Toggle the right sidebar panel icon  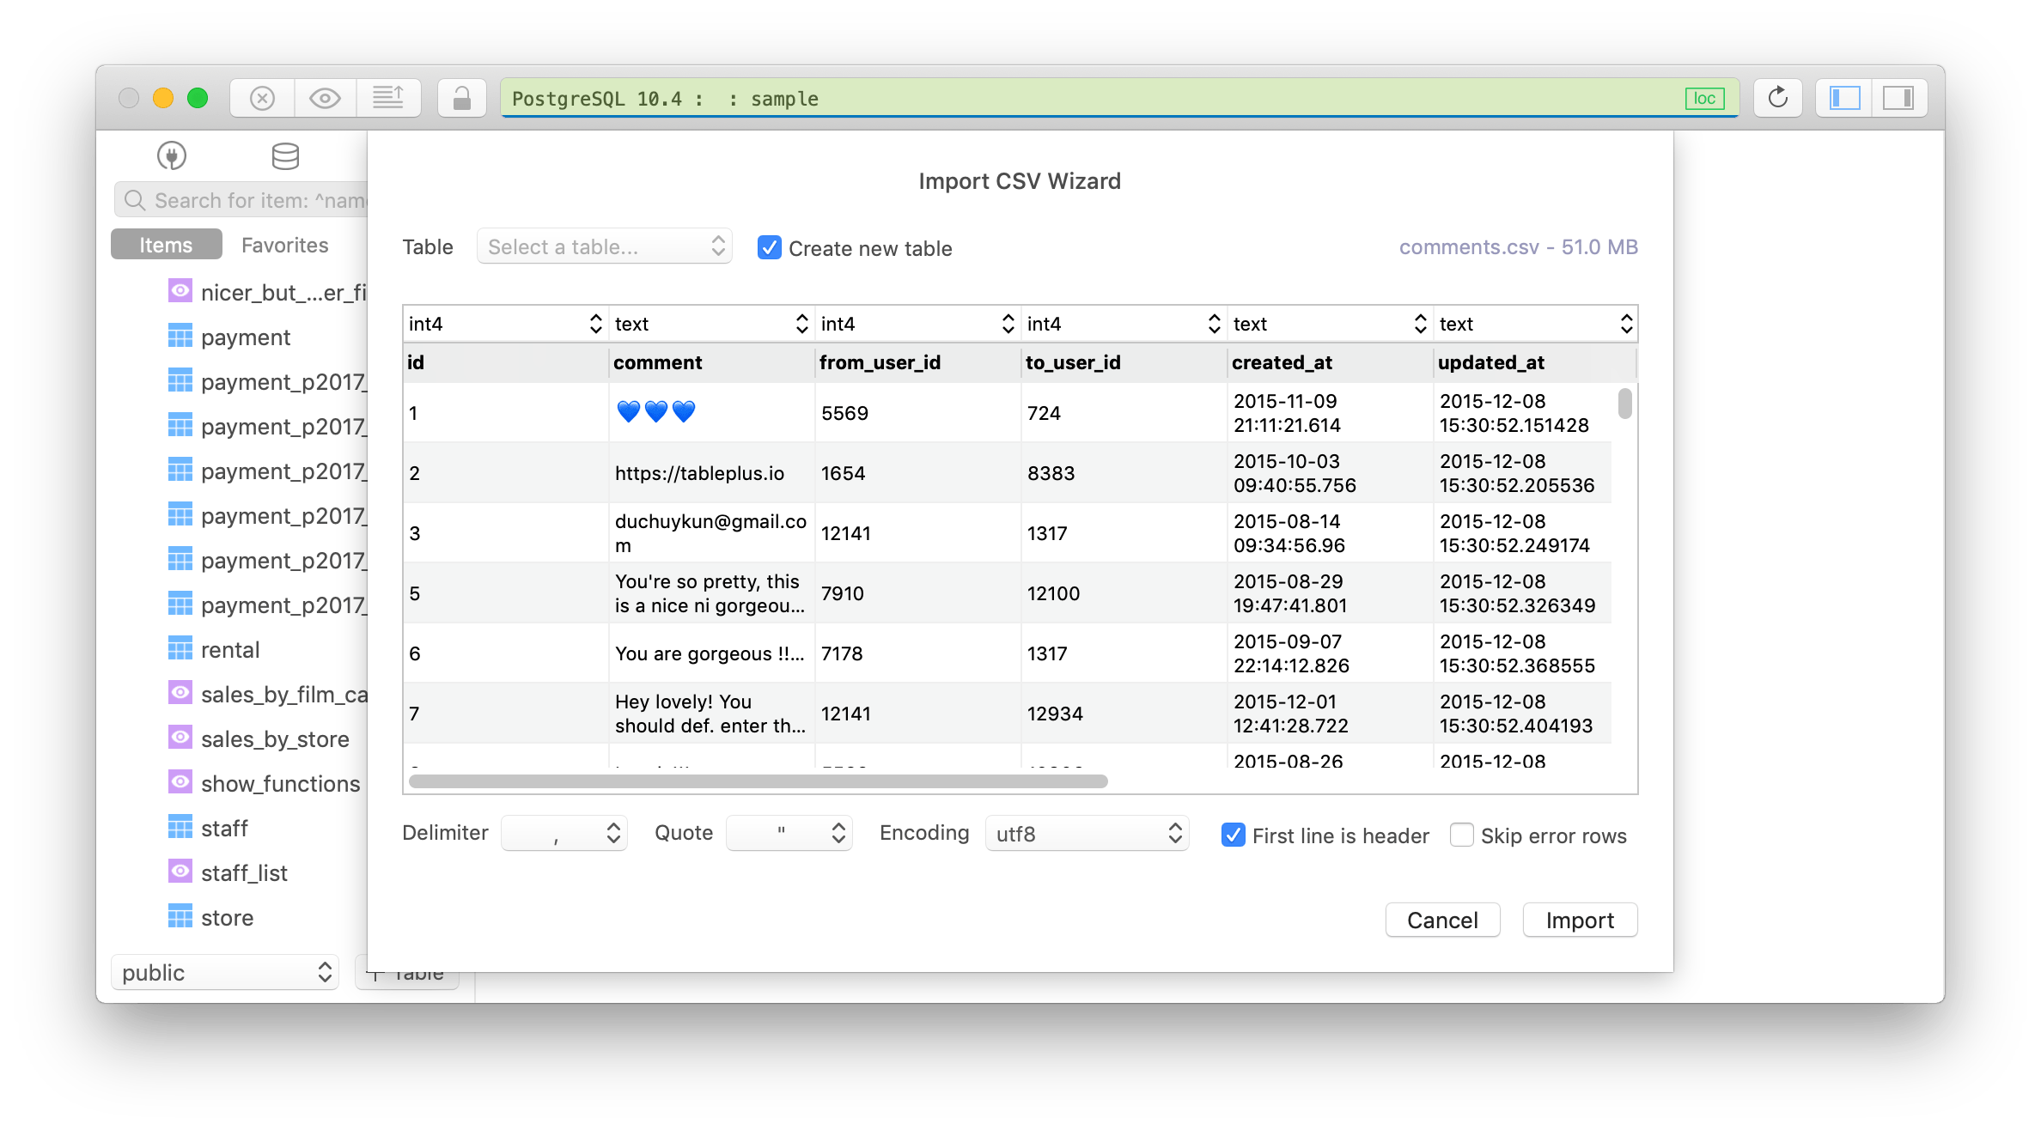point(1898,98)
